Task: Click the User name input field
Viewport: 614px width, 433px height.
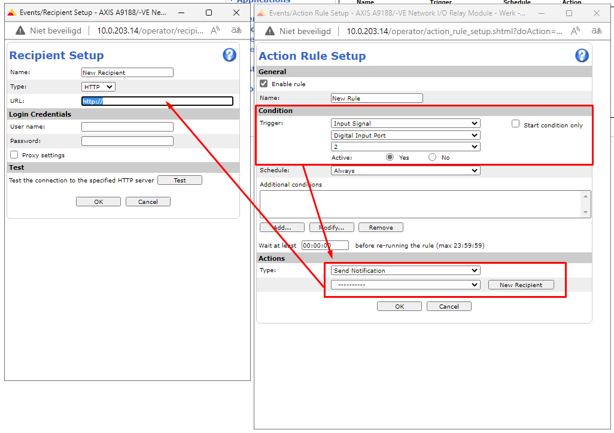Action: [x=127, y=127]
